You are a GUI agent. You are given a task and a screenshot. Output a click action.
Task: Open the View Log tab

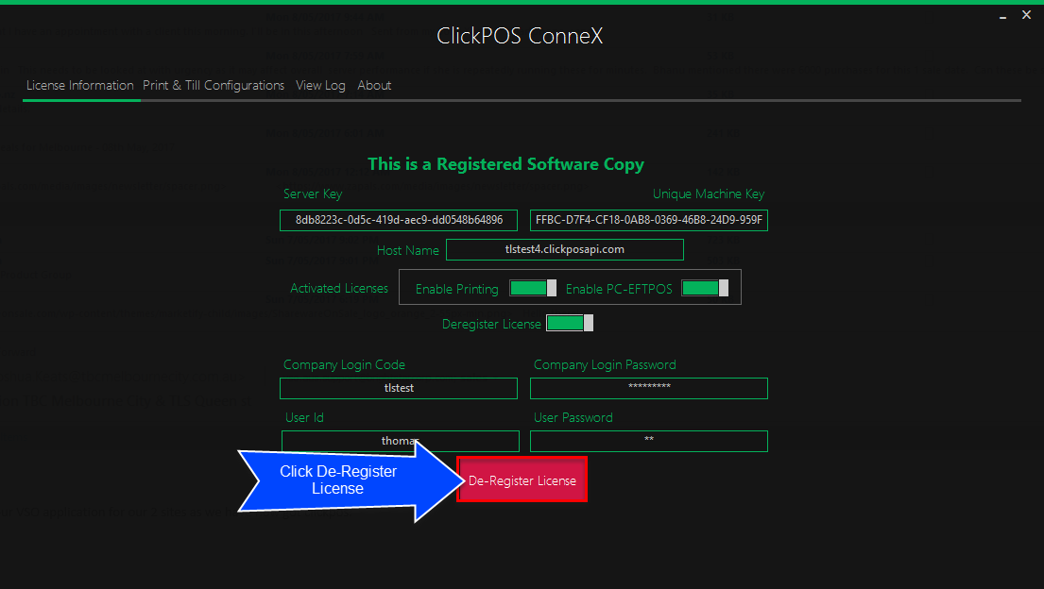pos(320,85)
